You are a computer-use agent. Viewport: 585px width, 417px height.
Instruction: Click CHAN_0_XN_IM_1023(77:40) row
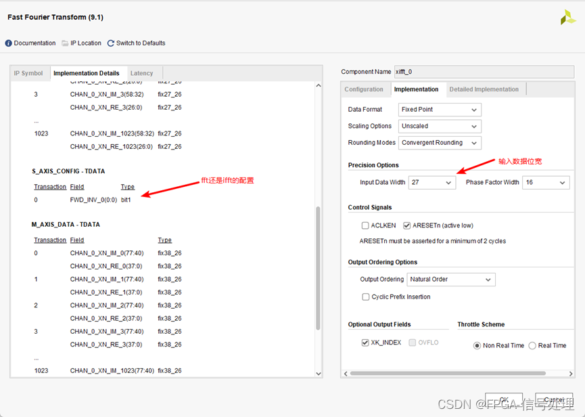(x=112, y=371)
